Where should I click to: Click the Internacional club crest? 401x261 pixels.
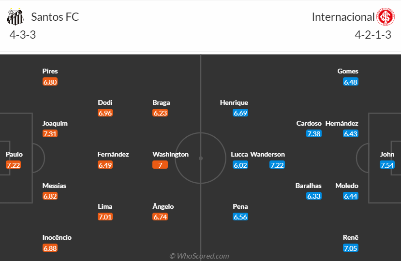386,17
